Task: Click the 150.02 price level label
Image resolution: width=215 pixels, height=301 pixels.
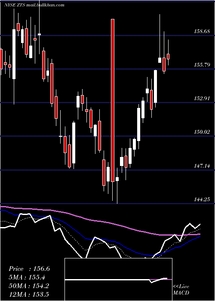Action: pyautogui.click(x=202, y=132)
